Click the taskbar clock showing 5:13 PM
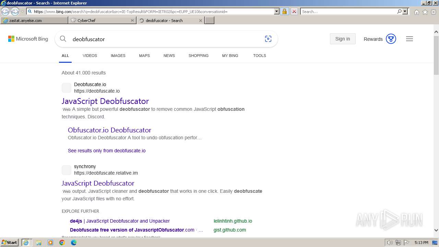The image size is (439, 247). (x=421, y=243)
